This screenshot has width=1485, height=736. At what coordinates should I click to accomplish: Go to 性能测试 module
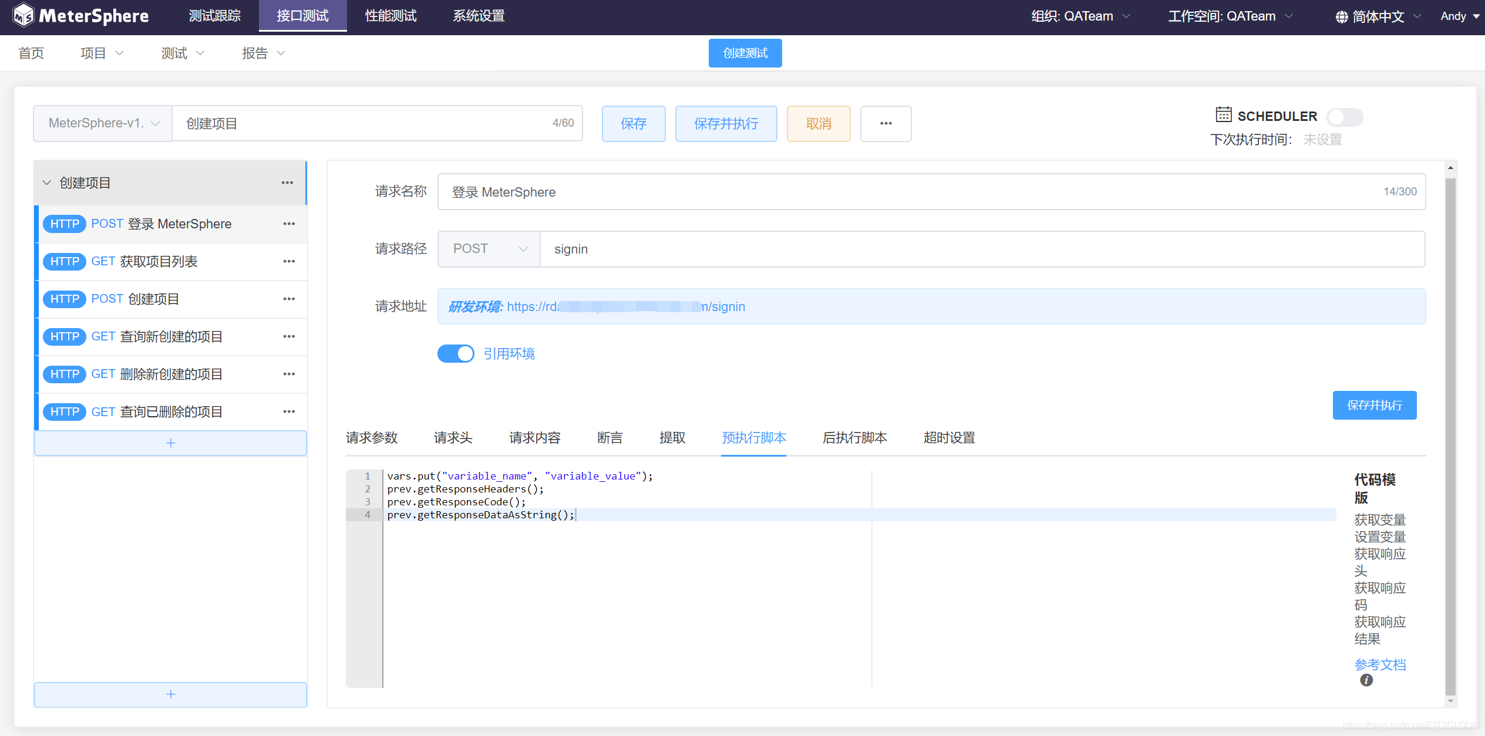click(390, 16)
